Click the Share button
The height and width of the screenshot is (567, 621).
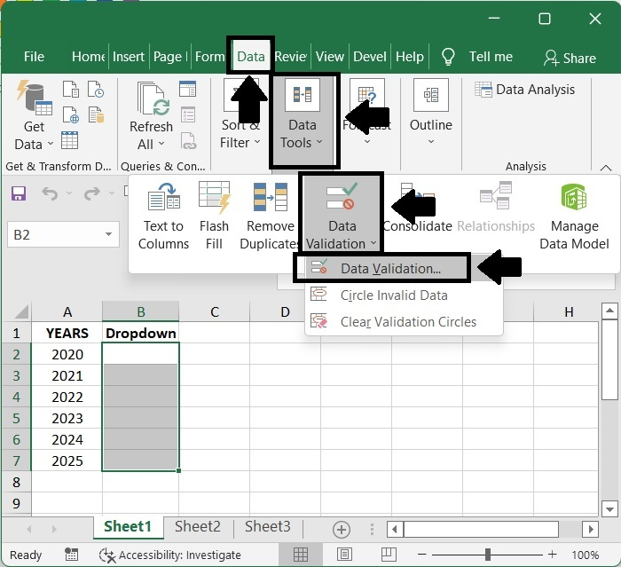click(570, 58)
